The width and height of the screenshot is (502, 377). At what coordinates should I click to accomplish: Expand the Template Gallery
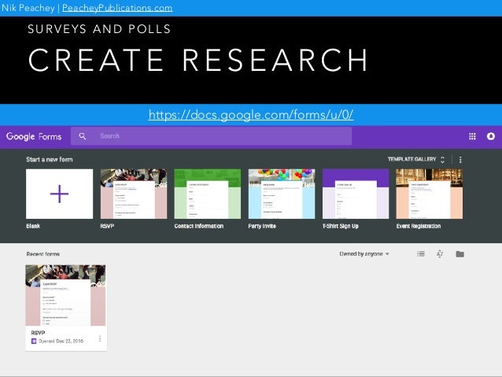click(416, 159)
